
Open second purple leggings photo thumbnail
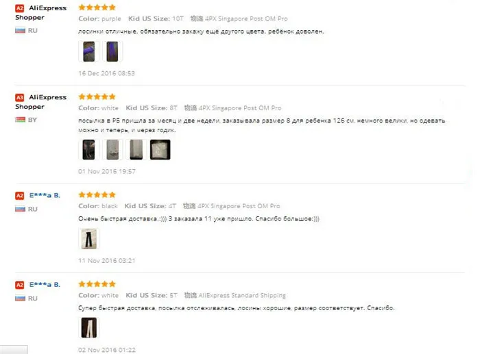(112, 51)
